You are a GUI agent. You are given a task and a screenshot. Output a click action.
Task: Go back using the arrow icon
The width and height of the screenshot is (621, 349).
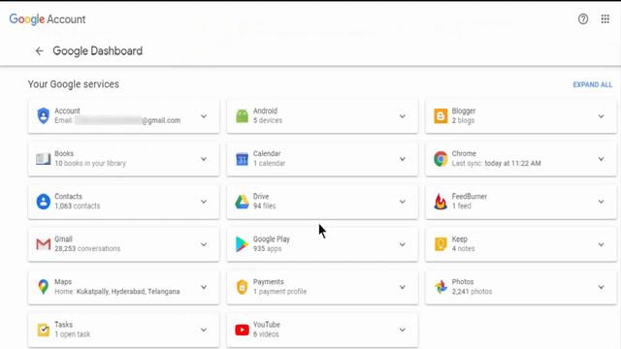(x=39, y=51)
